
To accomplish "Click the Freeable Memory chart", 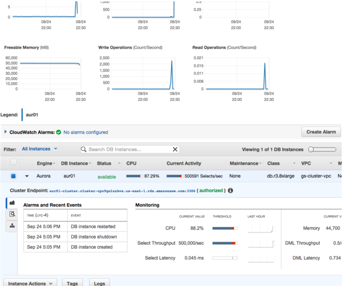I will 50,74.
